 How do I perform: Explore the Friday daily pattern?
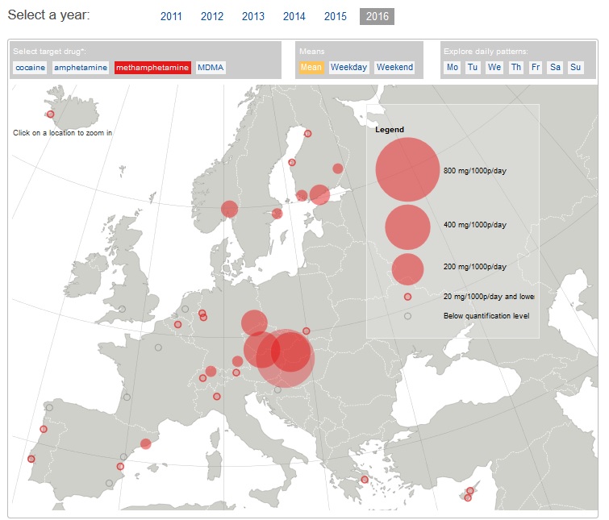click(x=536, y=68)
